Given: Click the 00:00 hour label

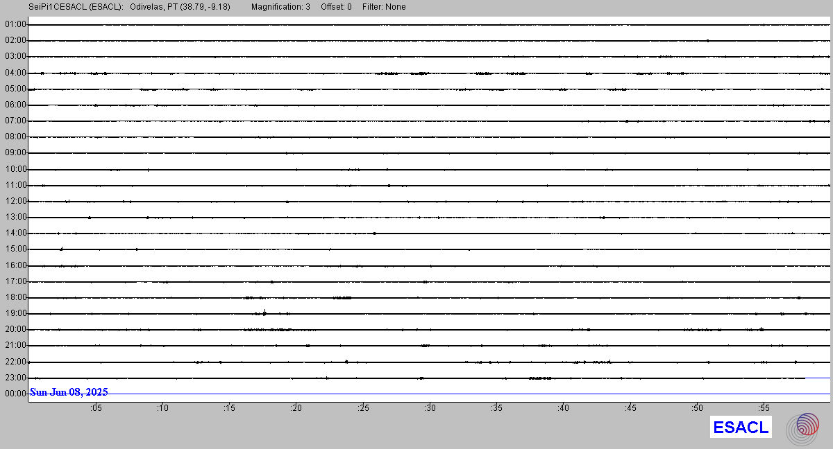Looking at the screenshot, I should pyautogui.click(x=15, y=394).
